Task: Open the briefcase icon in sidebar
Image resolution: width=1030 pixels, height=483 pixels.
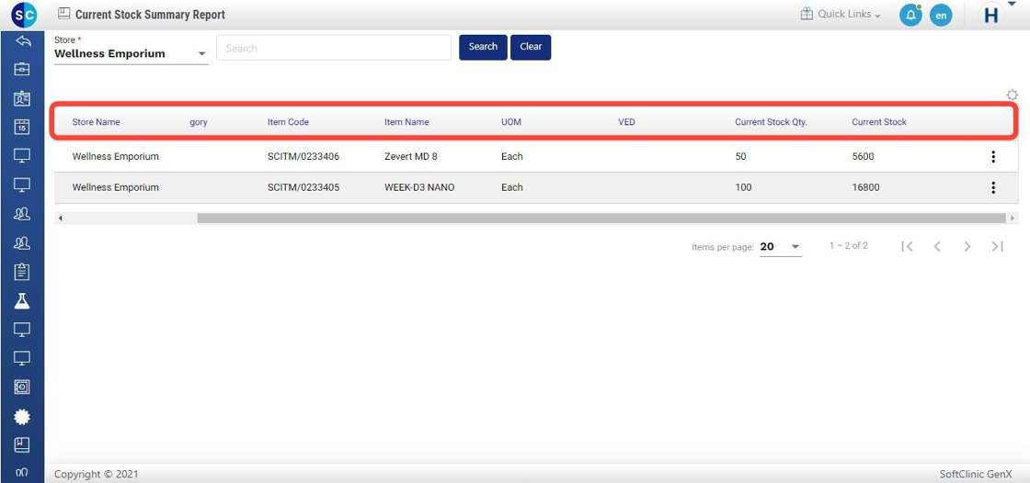Action: coord(22,69)
